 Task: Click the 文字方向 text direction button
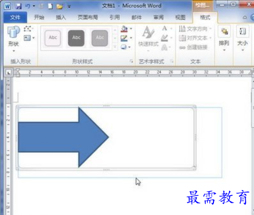coord(195,29)
